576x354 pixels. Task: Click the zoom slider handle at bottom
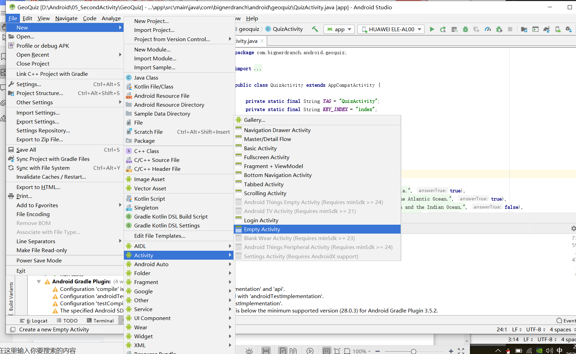414,351
